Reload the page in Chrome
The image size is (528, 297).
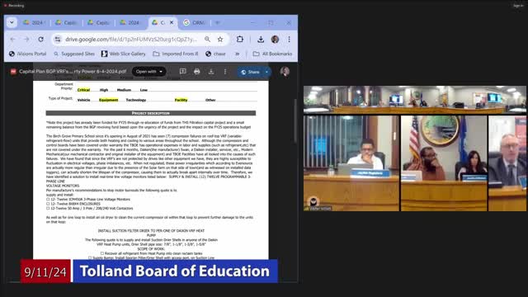pyautogui.click(x=40, y=40)
